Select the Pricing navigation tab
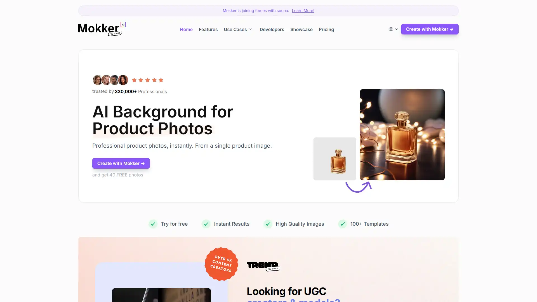The height and width of the screenshot is (302, 537). click(x=326, y=29)
